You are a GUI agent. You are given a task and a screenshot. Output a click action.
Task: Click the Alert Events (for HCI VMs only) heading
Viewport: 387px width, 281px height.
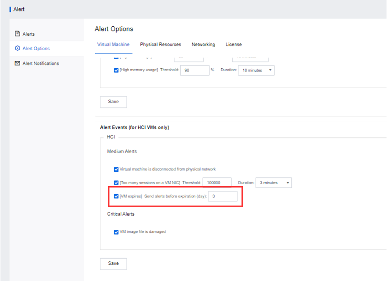point(135,127)
